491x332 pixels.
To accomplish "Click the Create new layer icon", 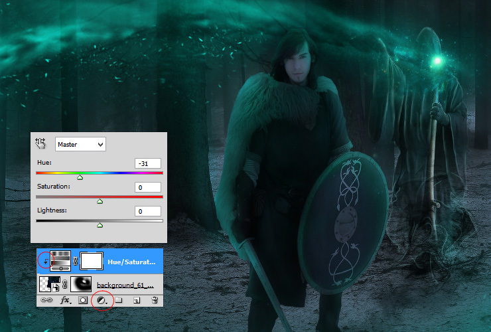I will [137, 300].
